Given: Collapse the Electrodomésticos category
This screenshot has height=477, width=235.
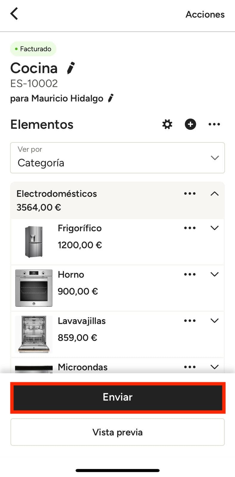Looking at the screenshot, I should [214, 194].
